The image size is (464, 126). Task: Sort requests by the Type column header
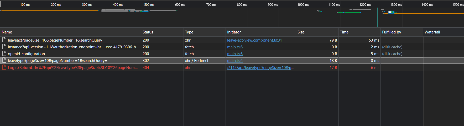point(205,32)
